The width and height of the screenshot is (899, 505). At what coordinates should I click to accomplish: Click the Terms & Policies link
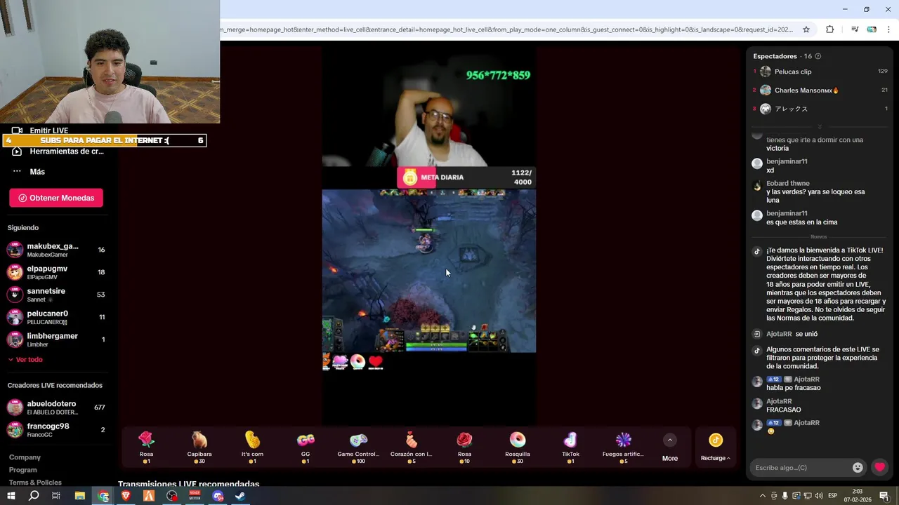coord(35,483)
